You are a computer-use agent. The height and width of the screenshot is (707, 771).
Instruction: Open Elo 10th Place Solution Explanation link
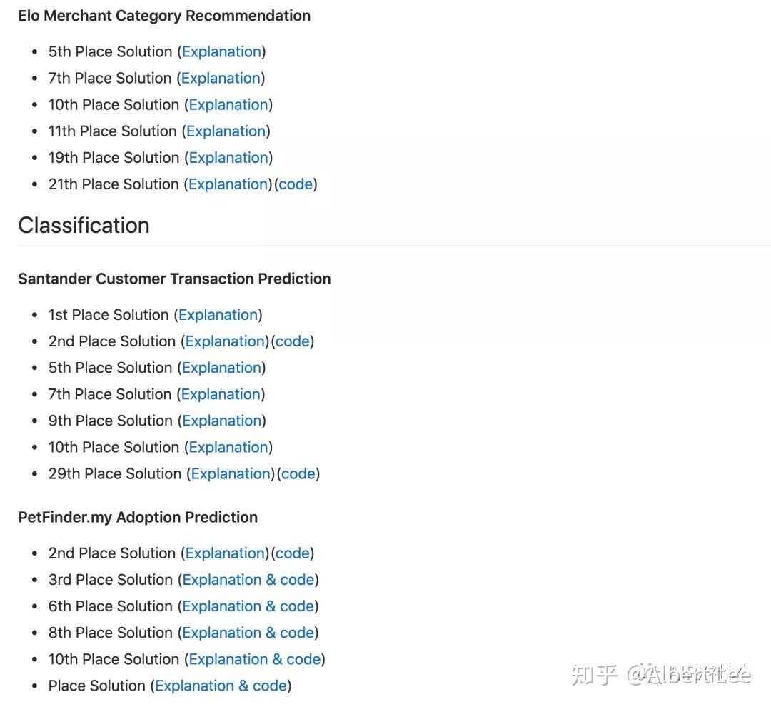[x=228, y=105]
